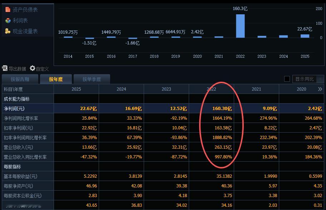Select the 扣非净利润(元) row label
The height and width of the screenshot is (210, 326).
18,128
